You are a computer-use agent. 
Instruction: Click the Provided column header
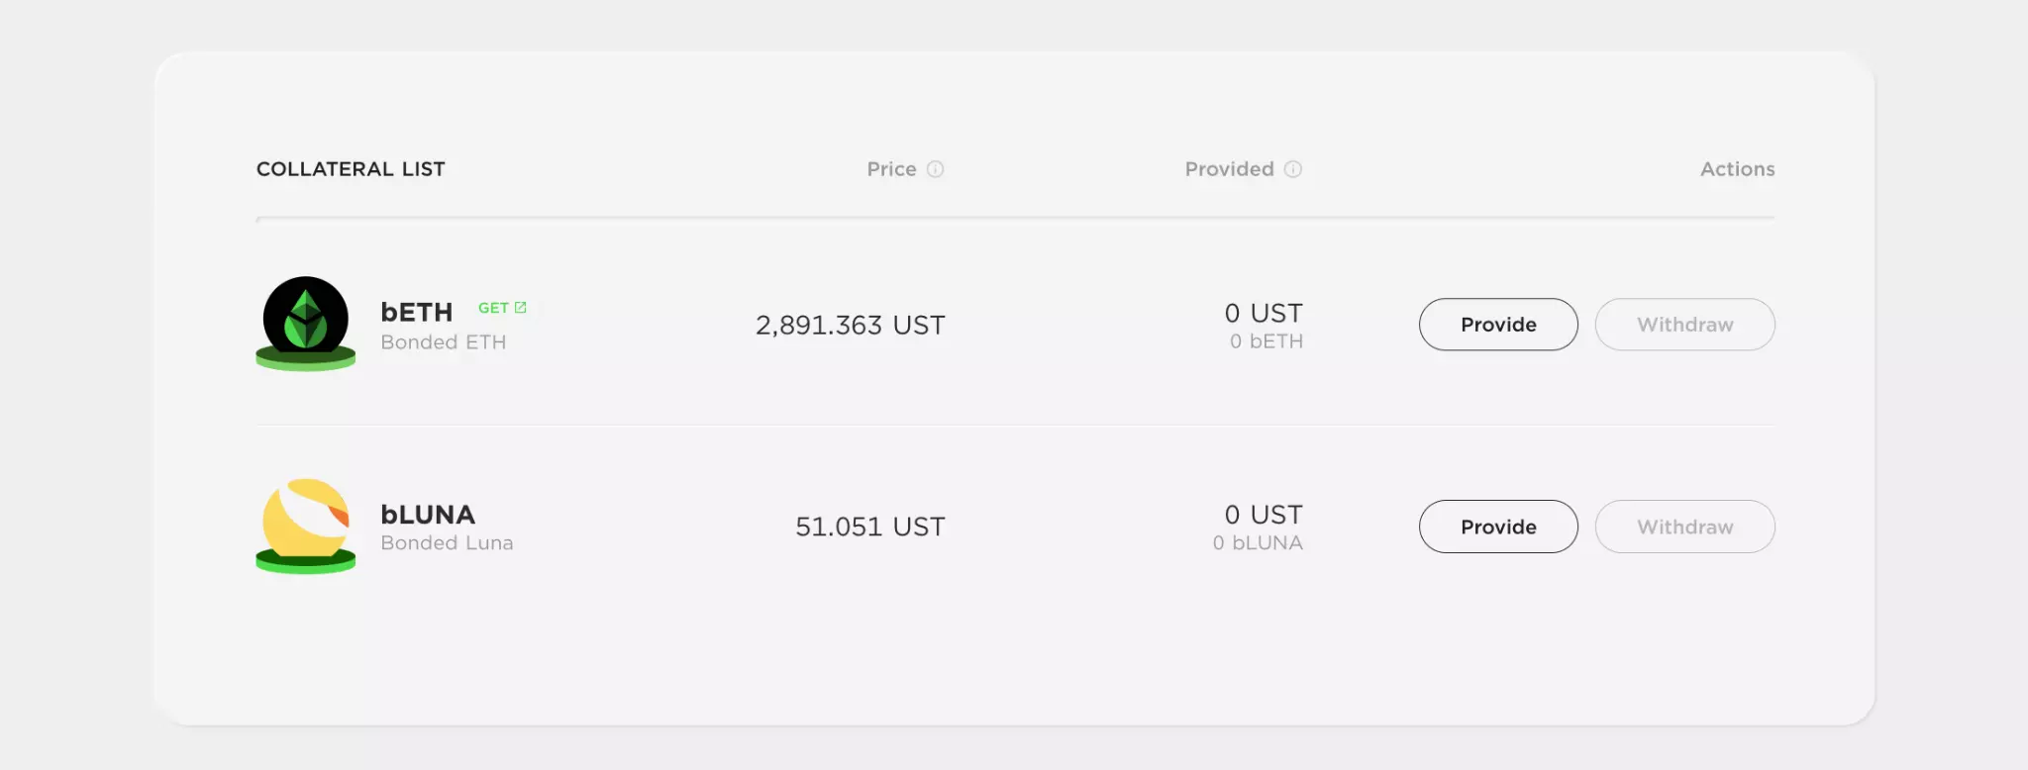point(1229,169)
